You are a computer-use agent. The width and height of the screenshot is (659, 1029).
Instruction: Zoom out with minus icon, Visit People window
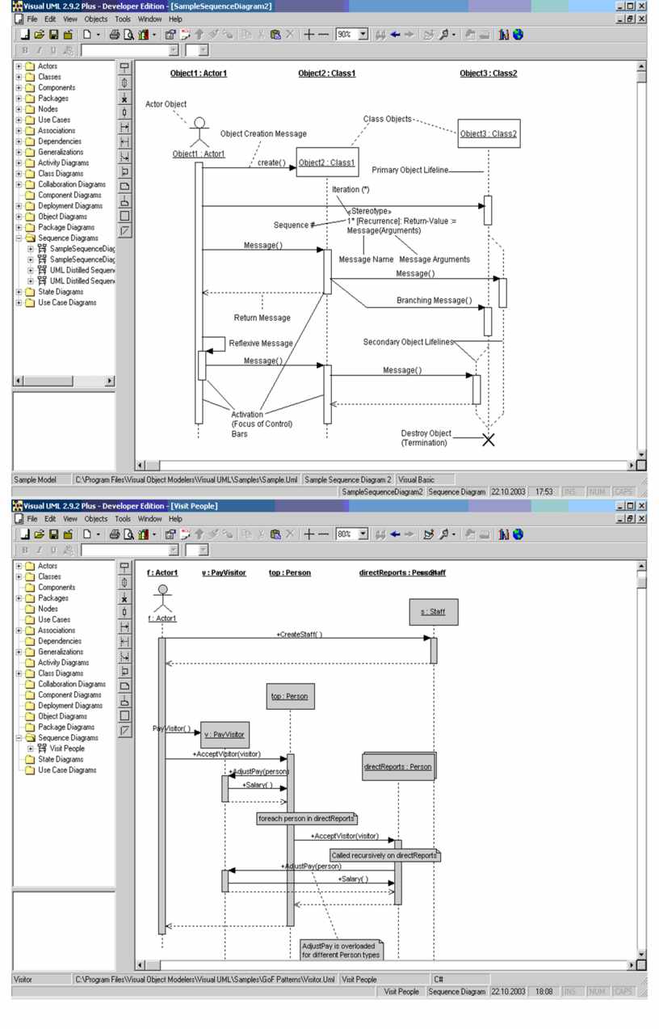[x=323, y=534]
